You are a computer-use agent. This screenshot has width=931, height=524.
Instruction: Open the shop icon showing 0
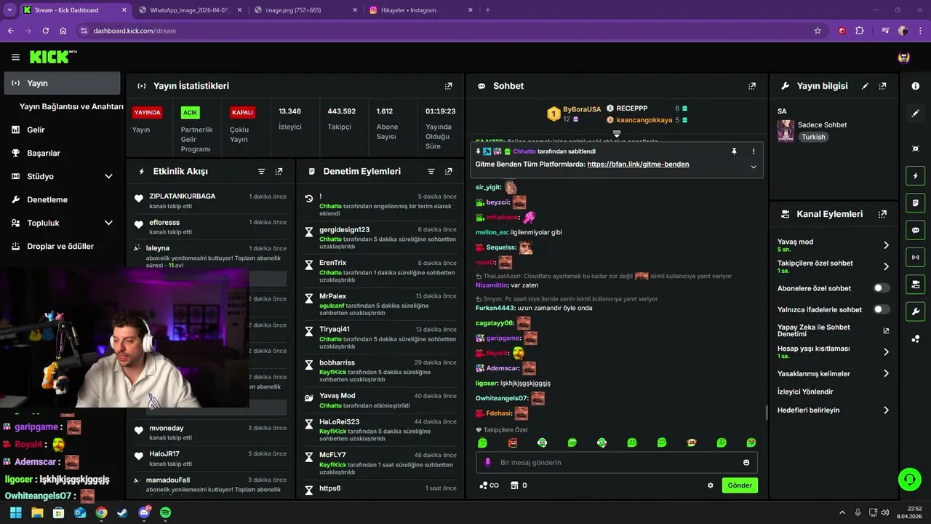[x=519, y=485]
